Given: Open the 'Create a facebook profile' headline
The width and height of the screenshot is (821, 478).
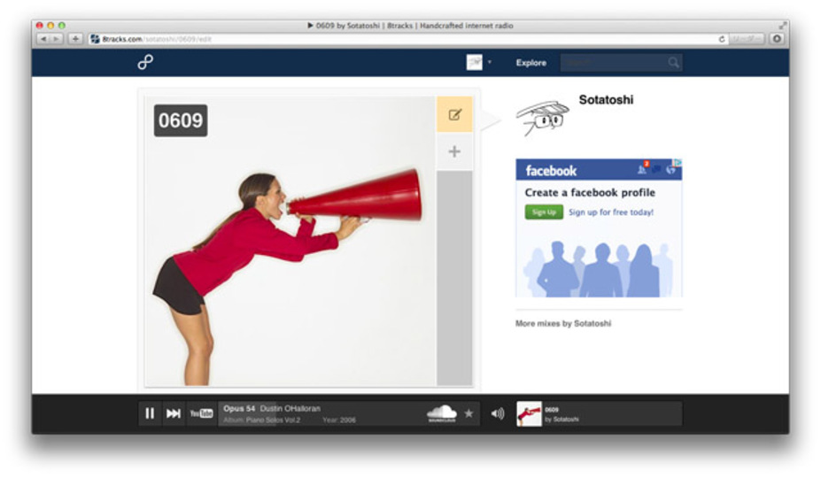Looking at the screenshot, I should 590,193.
